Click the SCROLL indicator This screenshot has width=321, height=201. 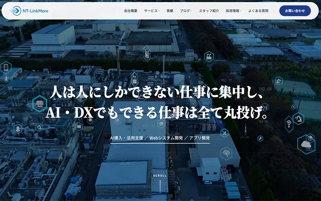pyautogui.click(x=160, y=184)
